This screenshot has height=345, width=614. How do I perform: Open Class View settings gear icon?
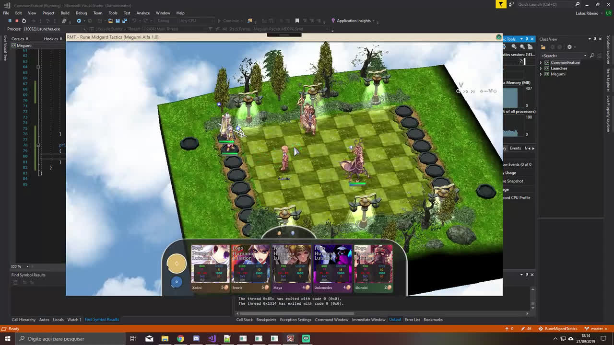pyautogui.click(x=569, y=47)
